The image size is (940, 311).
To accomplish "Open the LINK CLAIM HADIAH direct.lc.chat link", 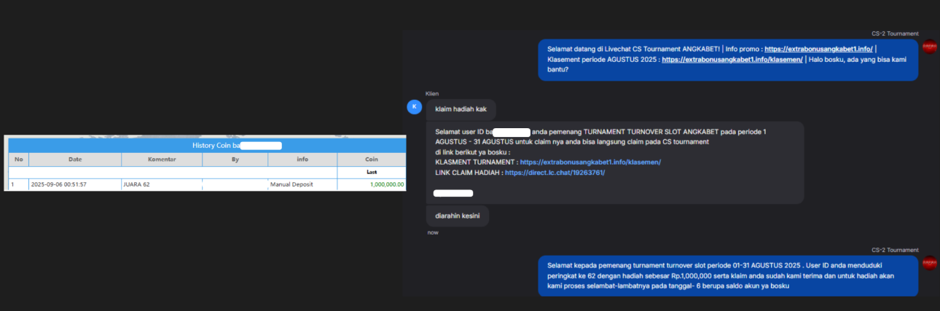I will [555, 173].
